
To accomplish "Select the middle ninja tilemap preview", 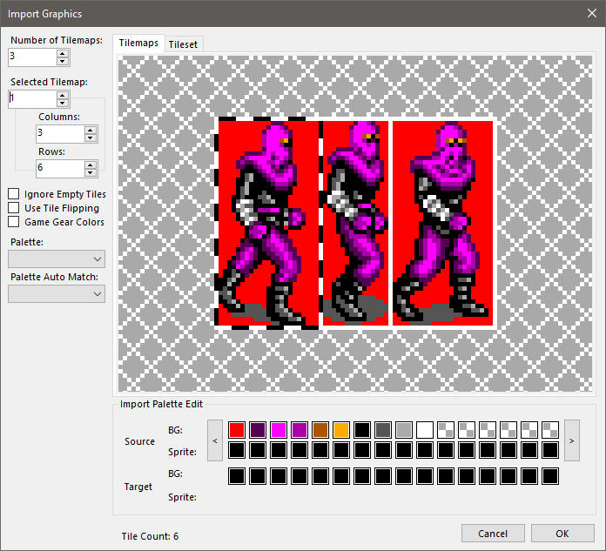I will click(x=355, y=223).
